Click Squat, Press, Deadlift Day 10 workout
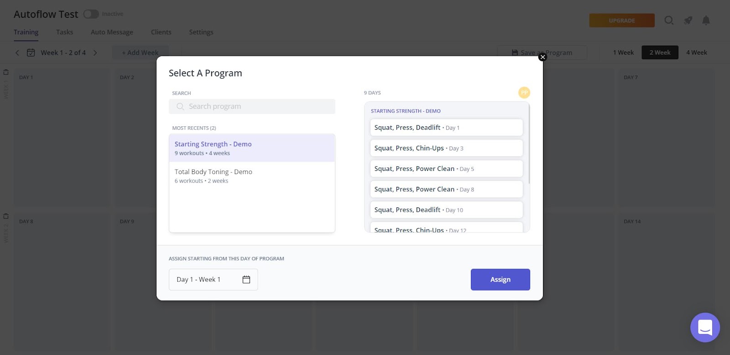Image resolution: width=730 pixels, height=355 pixels. (446, 210)
